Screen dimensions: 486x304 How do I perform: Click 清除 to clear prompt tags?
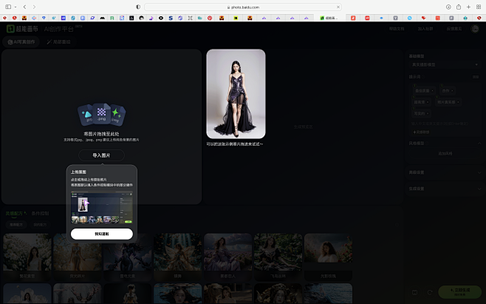(476, 77)
